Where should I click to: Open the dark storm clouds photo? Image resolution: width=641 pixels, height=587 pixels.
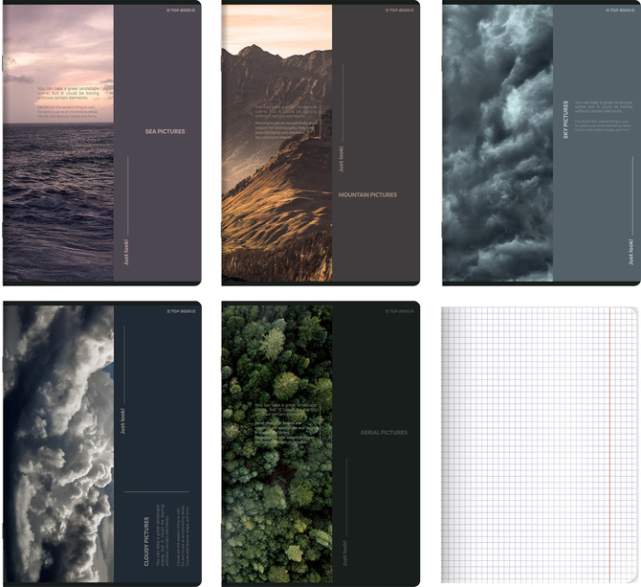point(497,144)
